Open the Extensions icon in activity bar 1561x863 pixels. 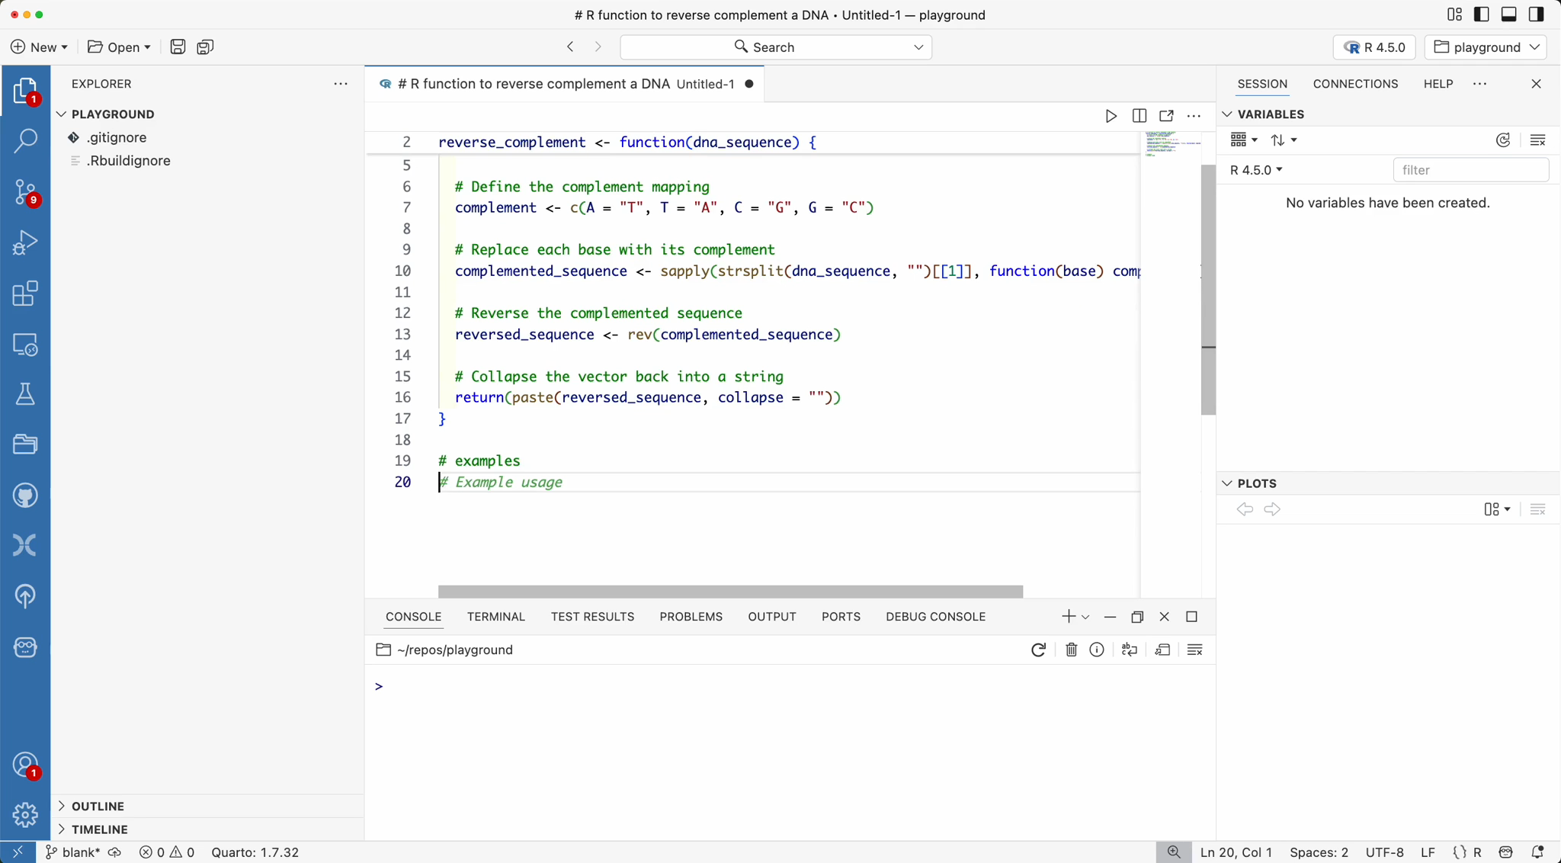point(26,294)
